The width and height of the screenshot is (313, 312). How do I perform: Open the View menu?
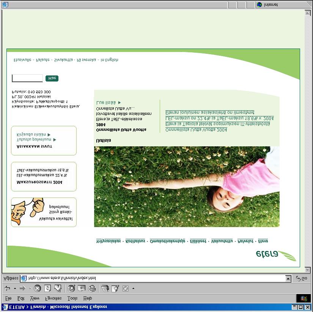[35, 298]
